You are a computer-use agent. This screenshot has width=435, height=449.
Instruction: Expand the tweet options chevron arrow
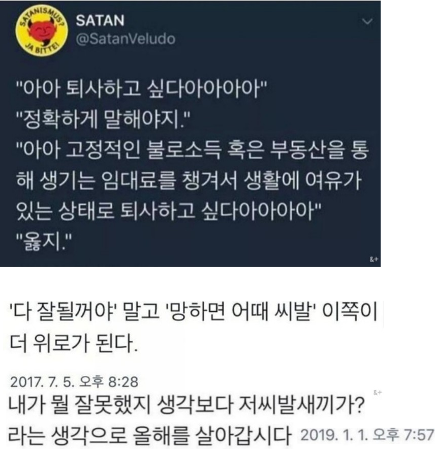(367, 21)
